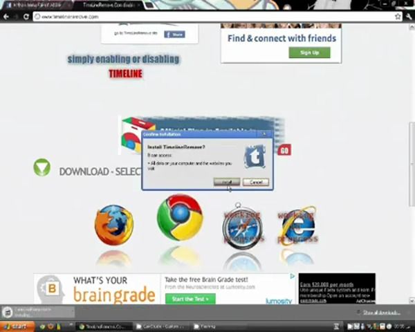
Task: Open the Chrome window in taskbar
Action: 103,326
